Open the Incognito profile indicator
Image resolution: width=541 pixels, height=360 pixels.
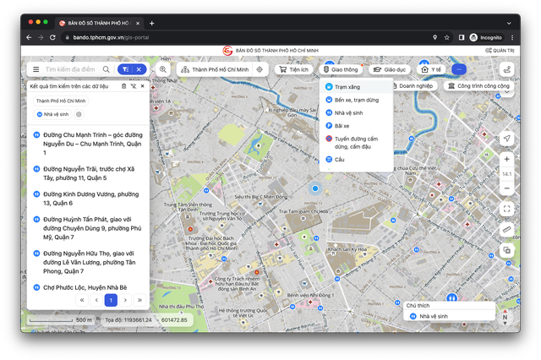[487, 37]
